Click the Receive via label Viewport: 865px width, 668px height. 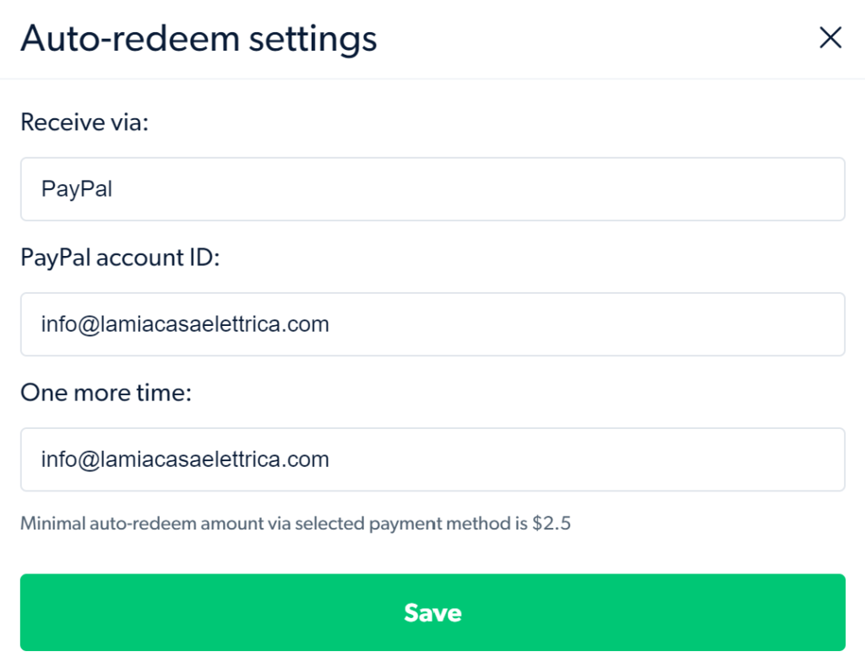pyautogui.click(x=84, y=123)
